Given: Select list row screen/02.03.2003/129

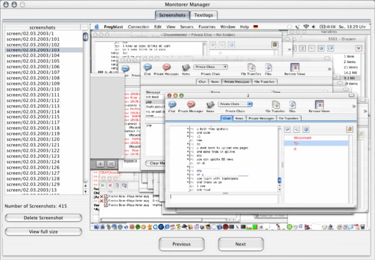Looking at the screenshot, I should pos(44,184).
